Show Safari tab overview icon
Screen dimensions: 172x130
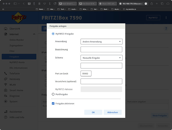[x=162, y=4]
